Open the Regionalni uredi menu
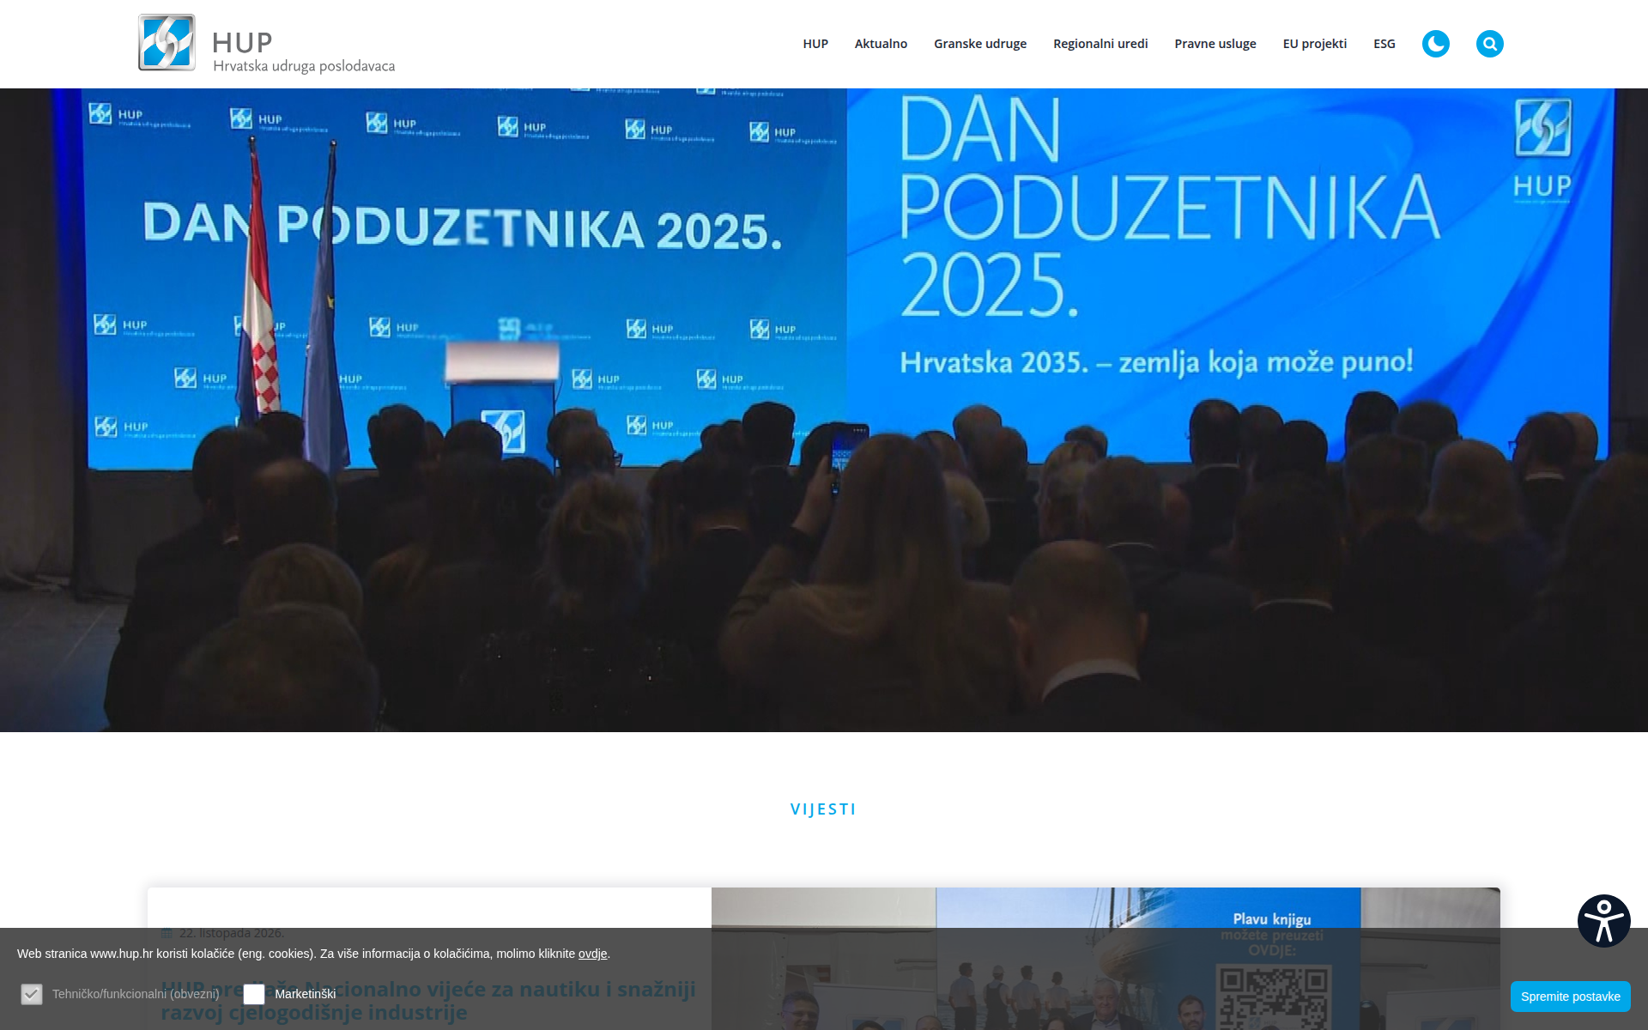Screen dimensions: 1648x1030 tap(1100, 44)
